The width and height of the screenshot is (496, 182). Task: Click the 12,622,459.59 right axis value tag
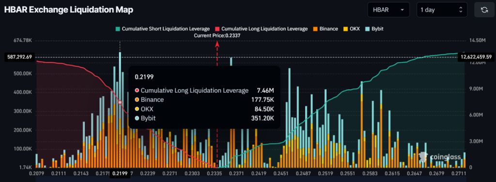tap(476, 57)
